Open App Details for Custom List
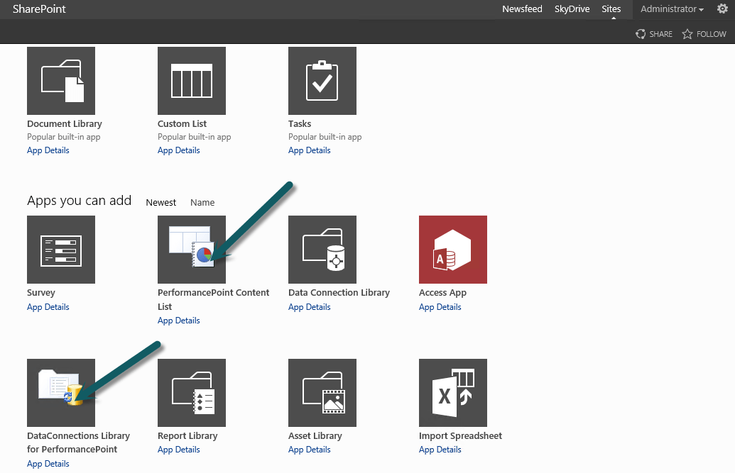This screenshot has width=735, height=473. tap(178, 150)
